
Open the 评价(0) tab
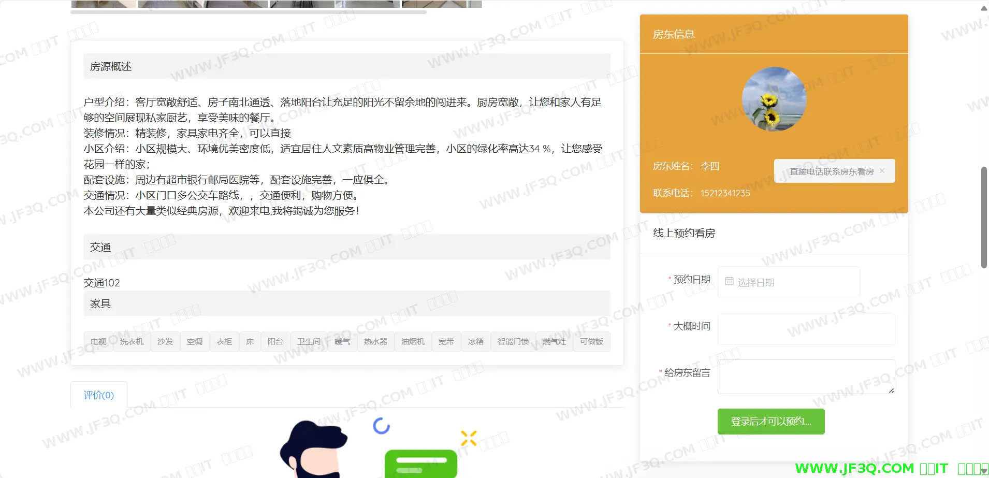pyautogui.click(x=99, y=395)
